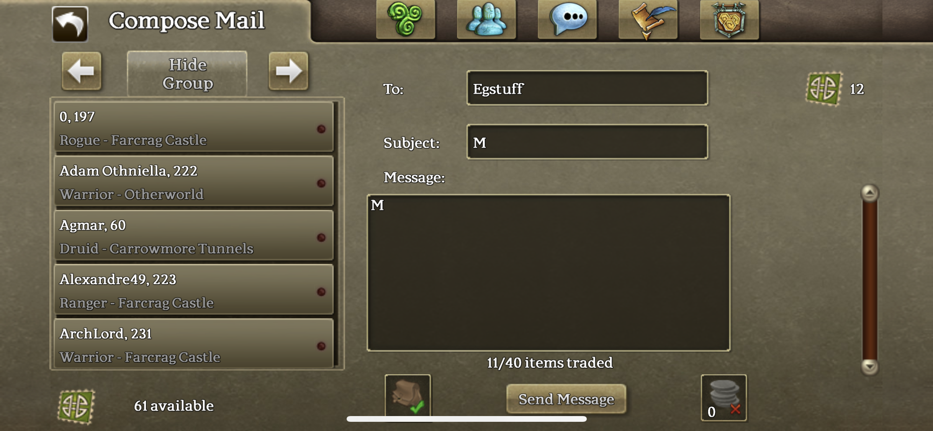933x431 pixels.
Task: Collapse list with Hide Group button
Action: pyautogui.click(x=187, y=74)
